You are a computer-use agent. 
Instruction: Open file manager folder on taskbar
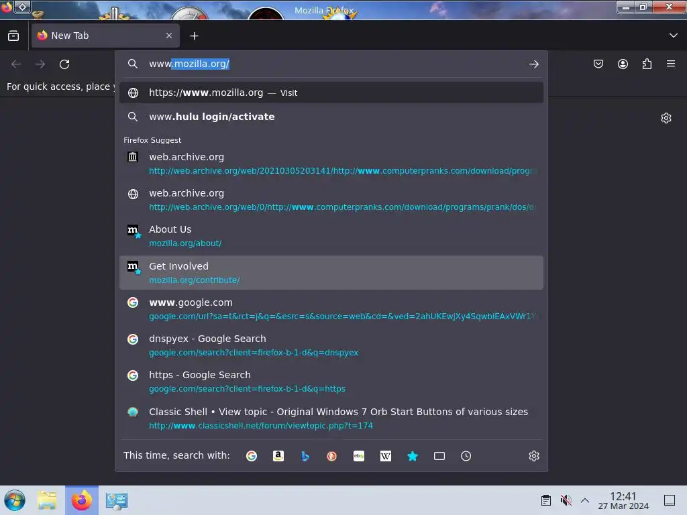tap(48, 500)
